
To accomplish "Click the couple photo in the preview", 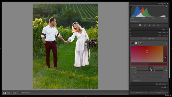I will click(x=65, y=46).
